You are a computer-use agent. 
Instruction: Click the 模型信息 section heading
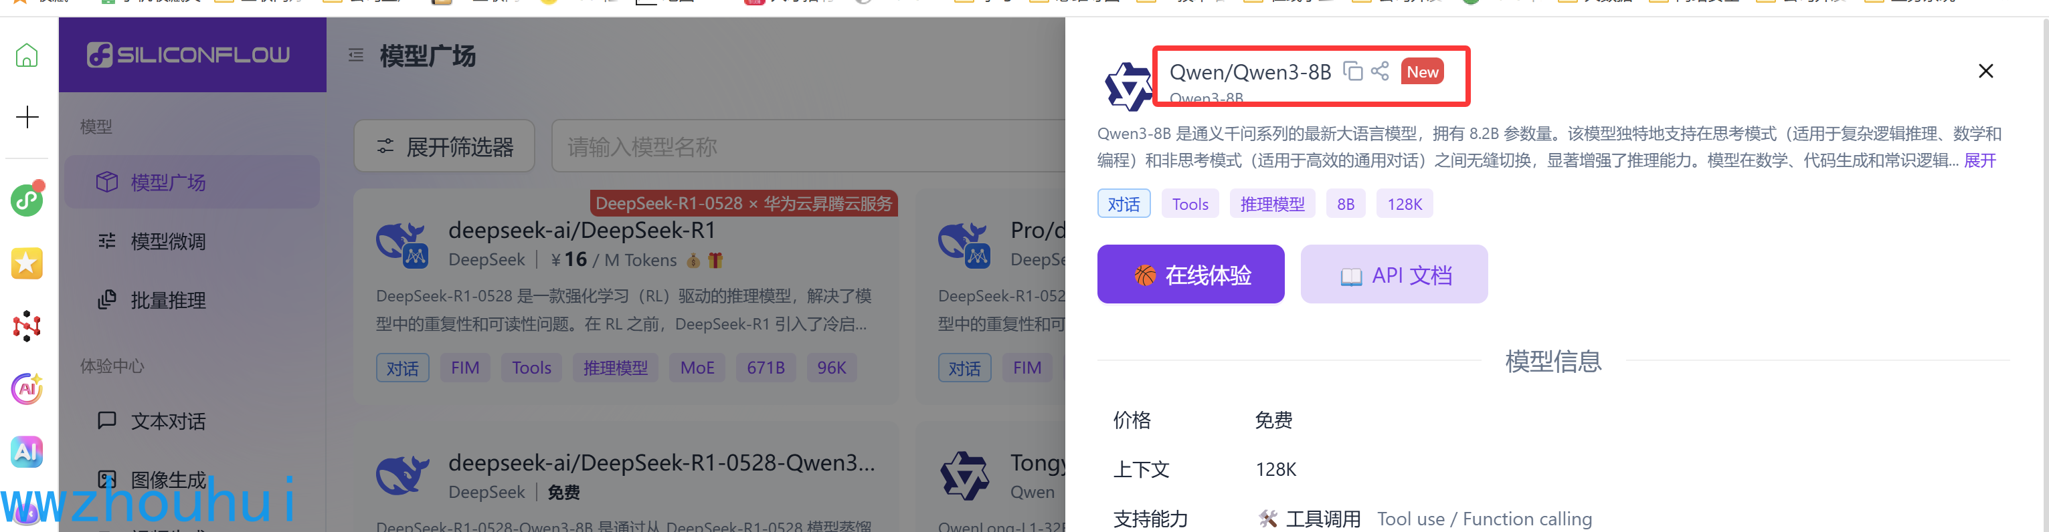coord(1553,362)
